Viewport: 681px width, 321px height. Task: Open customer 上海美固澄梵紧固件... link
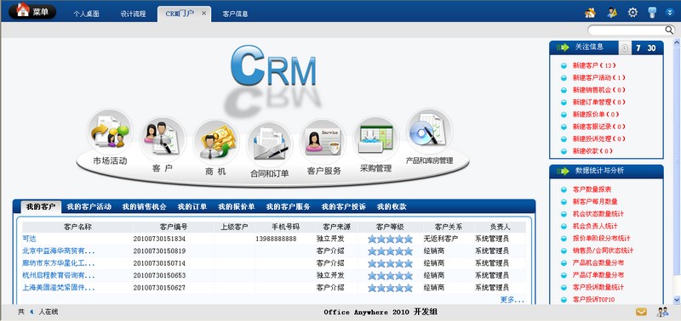(58, 287)
